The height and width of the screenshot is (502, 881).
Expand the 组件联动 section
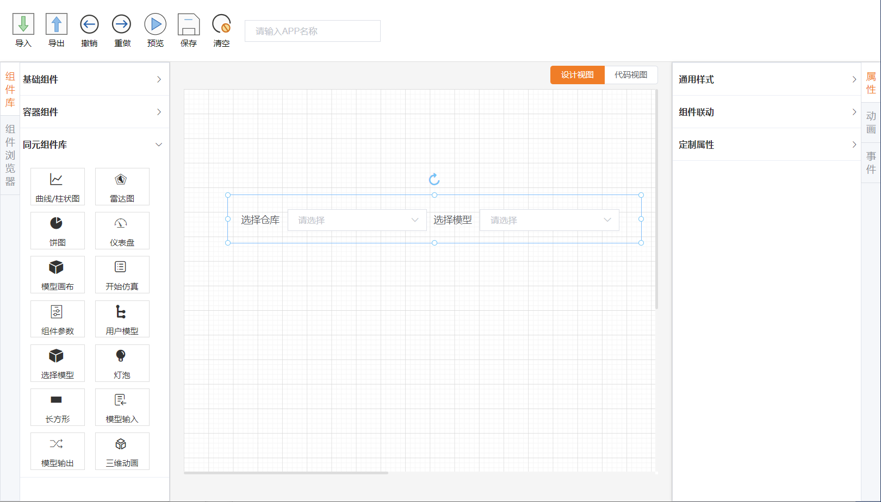point(767,112)
